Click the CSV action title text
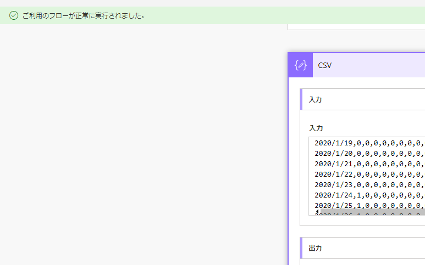 (325, 65)
